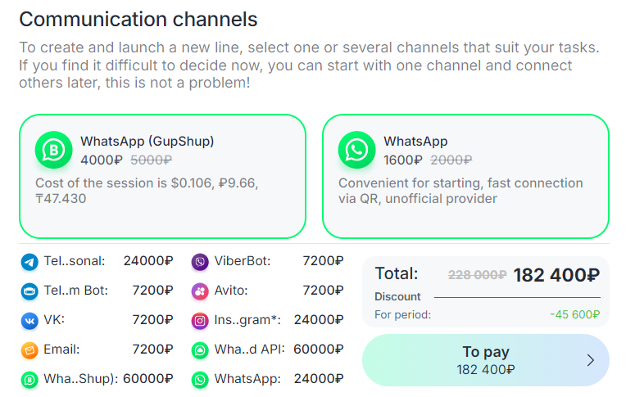The height and width of the screenshot is (397, 626).
Task: Click the WhatsApp API icon in list
Action: 200,350
